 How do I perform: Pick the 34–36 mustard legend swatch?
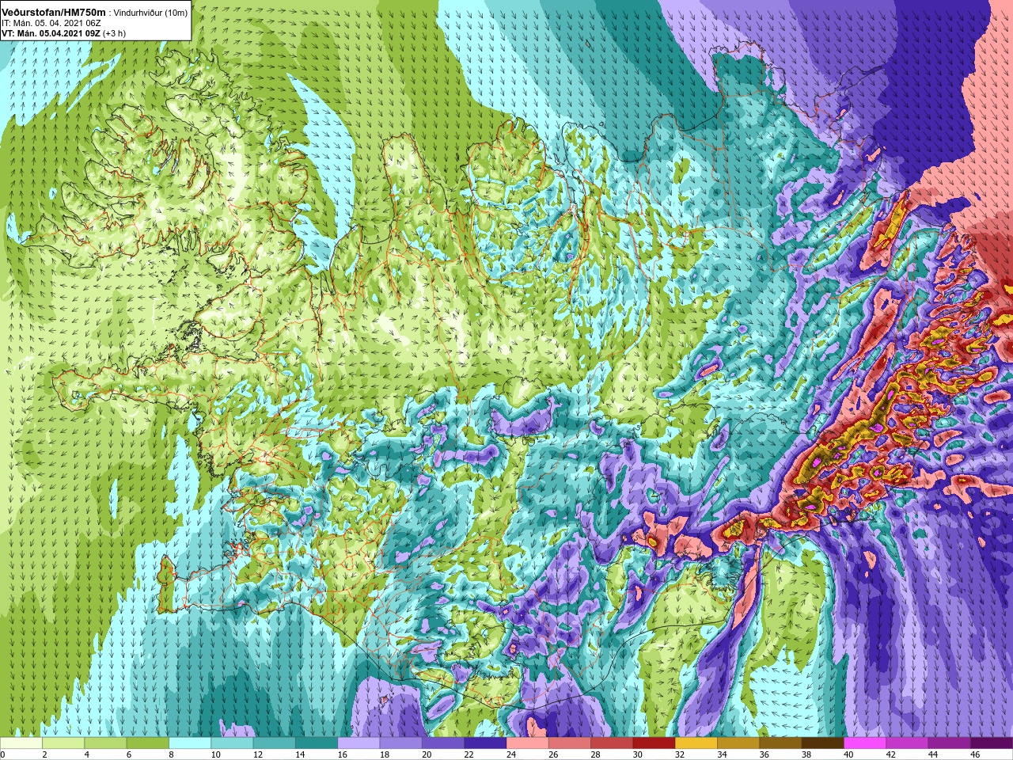click(738, 743)
